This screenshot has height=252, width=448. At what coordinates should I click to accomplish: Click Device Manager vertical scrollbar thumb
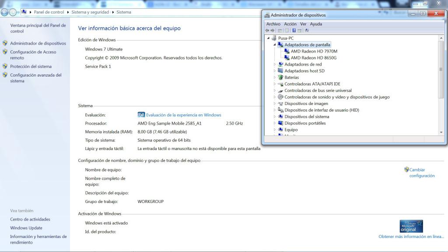[x=441, y=70]
